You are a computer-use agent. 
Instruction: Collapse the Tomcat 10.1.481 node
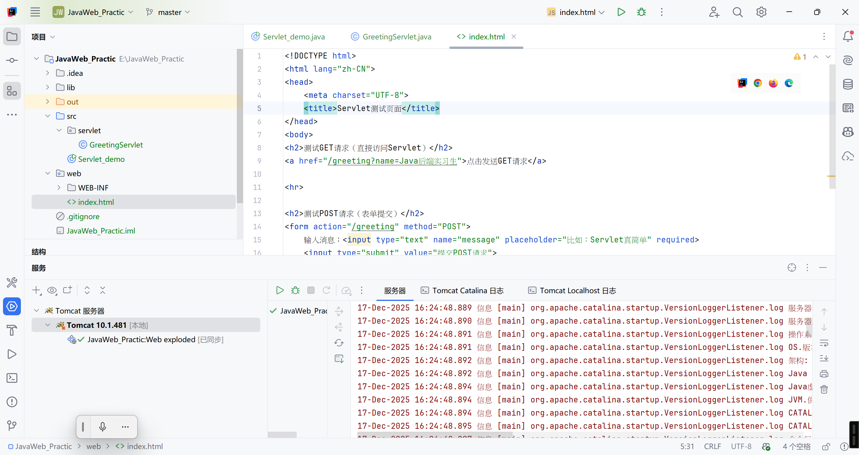(x=48, y=325)
